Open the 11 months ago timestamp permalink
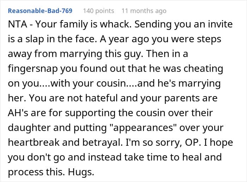Screen dimensions: 247x182 point(144,11)
